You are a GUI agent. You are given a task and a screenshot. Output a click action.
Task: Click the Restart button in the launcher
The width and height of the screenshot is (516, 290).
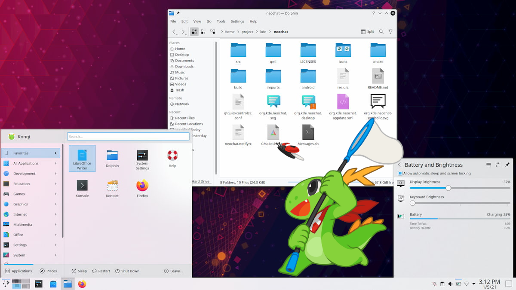tap(101, 271)
